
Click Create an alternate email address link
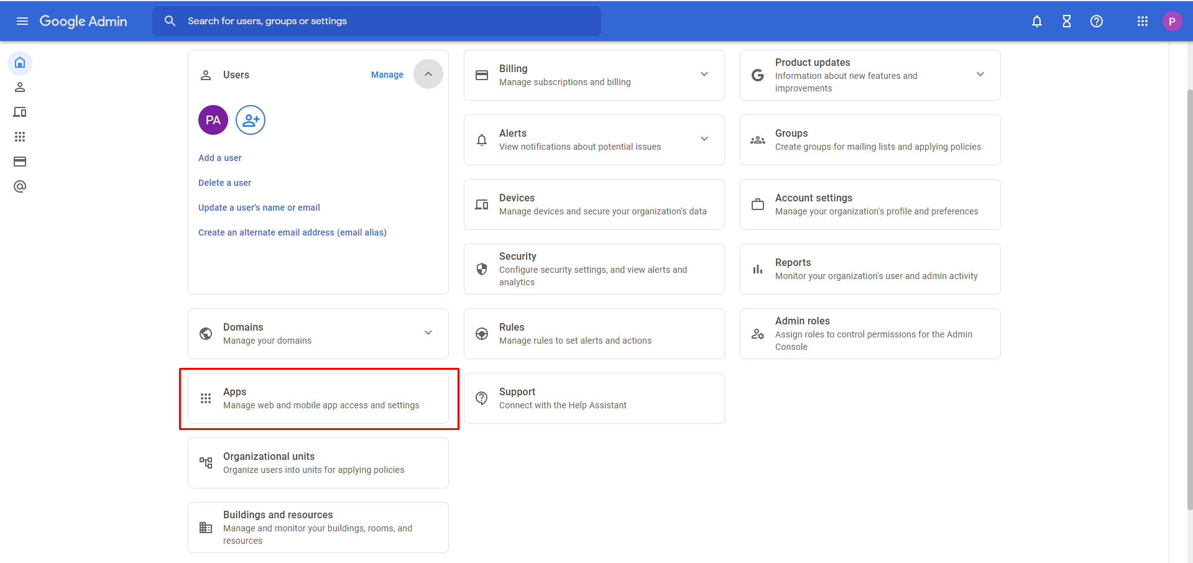pos(292,232)
